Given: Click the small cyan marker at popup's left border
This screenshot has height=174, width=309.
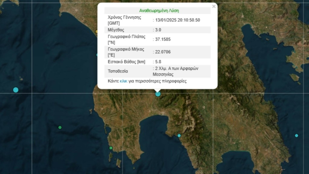Looking at the screenshot, I should pos(97,55).
